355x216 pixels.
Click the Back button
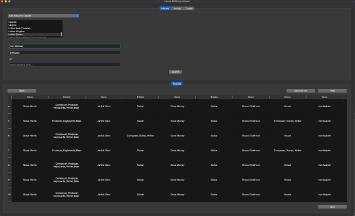[x=22, y=91]
